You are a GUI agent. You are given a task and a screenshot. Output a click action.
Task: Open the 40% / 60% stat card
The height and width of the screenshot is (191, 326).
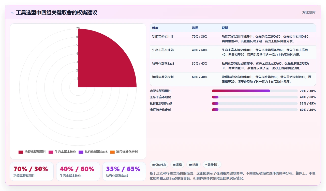[78, 171]
